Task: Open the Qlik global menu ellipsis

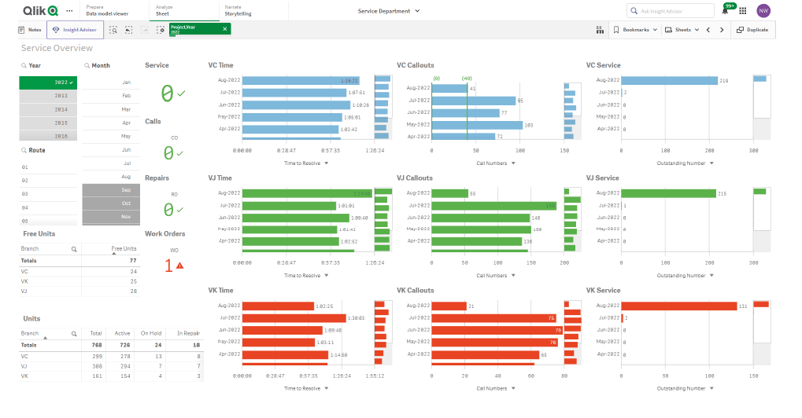Action: coord(70,11)
